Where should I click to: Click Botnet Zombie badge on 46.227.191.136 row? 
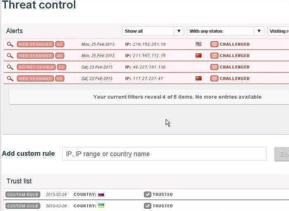coord(36,67)
